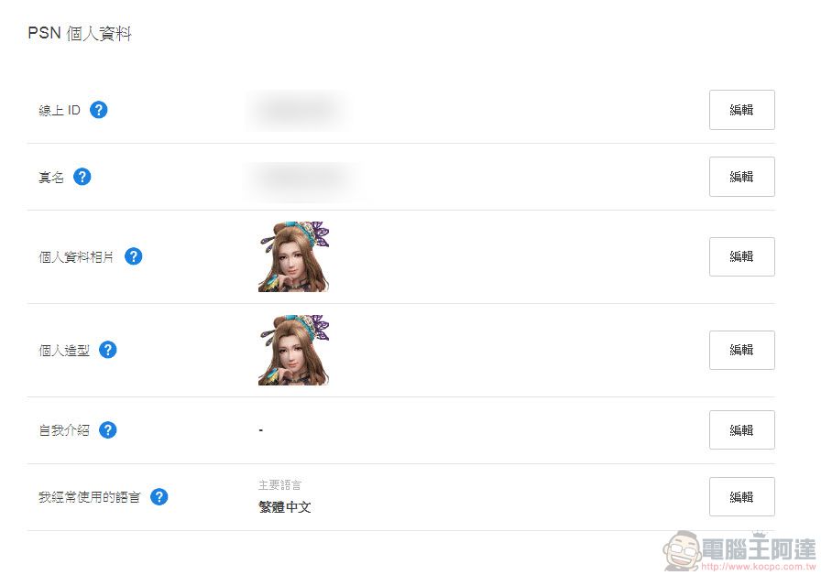This screenshot has height=575, width=821.
Task: Show help for 個人造型
Action: pos(108,350)
